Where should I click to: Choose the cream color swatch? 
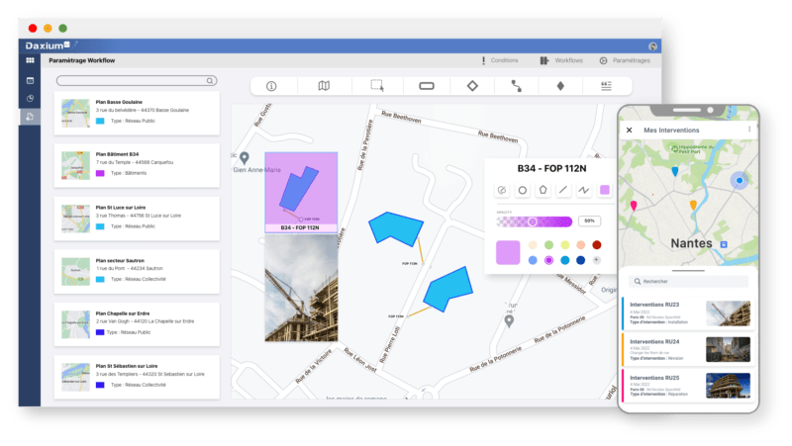[533, 245]
